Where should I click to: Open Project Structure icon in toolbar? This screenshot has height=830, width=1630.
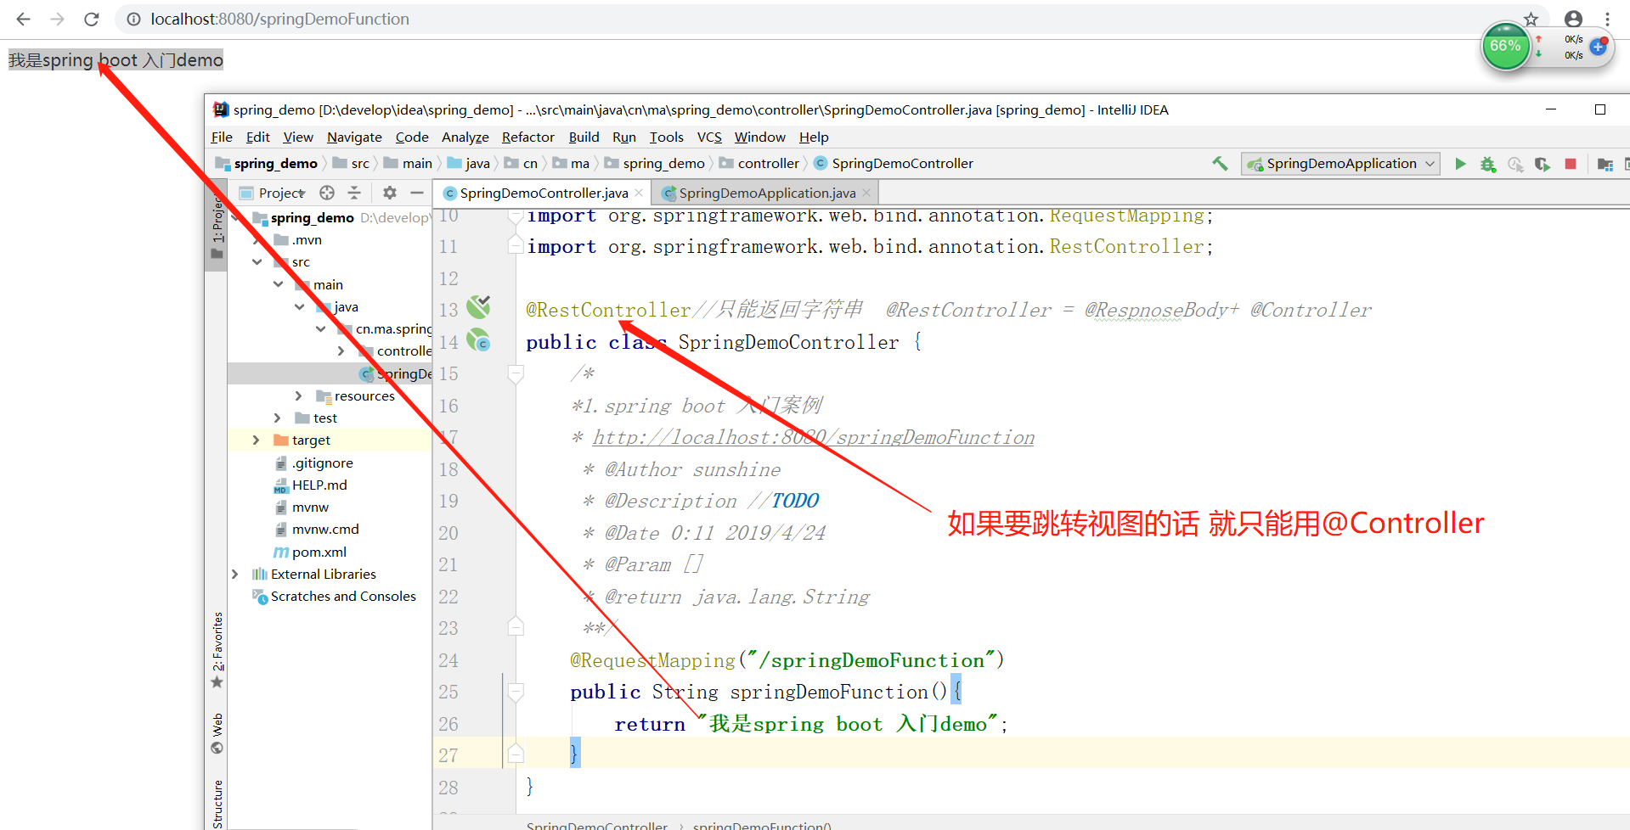pyautogui.click(x=1605, y=164)
